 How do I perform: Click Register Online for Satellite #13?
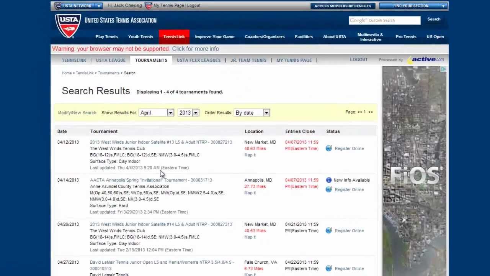(x=349, y=149)
